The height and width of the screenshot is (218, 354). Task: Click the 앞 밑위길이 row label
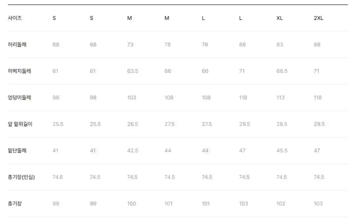point(20,124)
